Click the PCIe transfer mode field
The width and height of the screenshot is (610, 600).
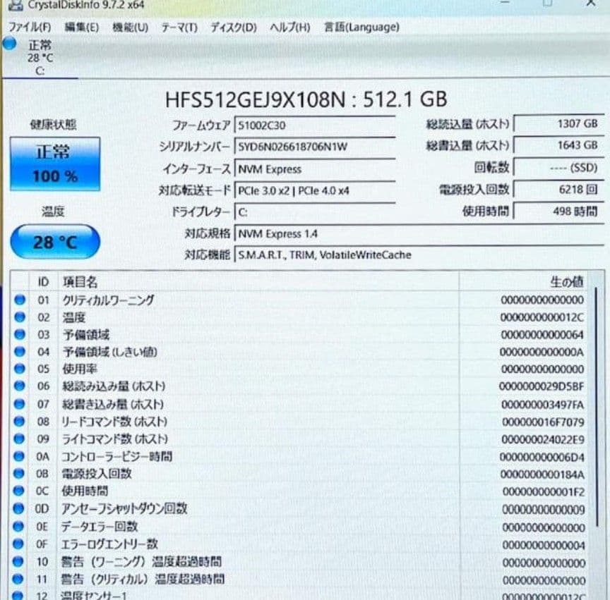(x=315, y=191)
